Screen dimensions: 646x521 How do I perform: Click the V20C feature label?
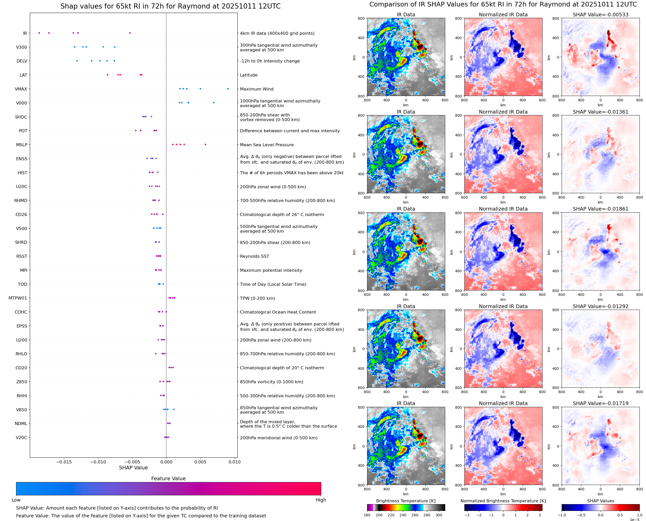[21, 437]
